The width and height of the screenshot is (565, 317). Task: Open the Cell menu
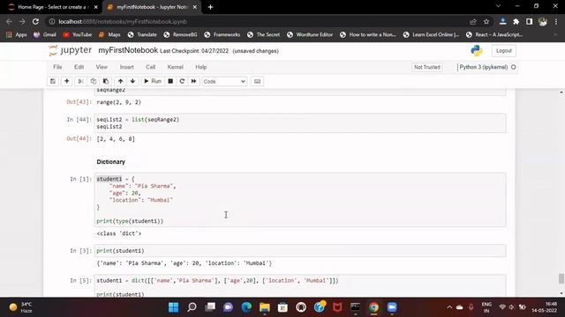click(151, 67)
